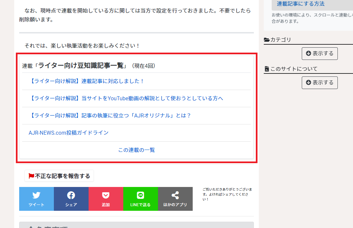
Task: Open the 連載記事に対応しました！ article
Action: click(87, 81)
